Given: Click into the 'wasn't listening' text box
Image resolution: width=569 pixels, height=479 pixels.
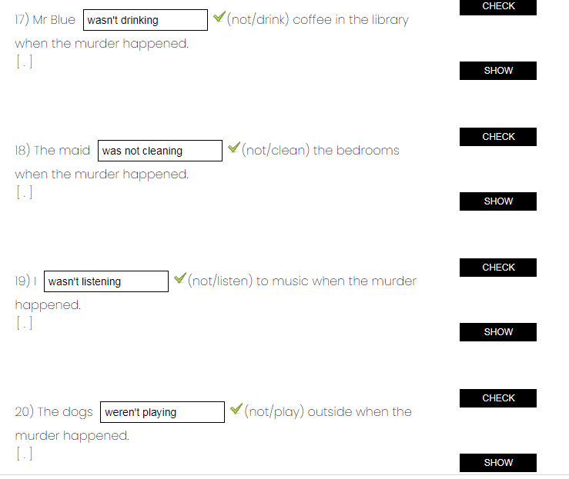Looking at the screenshot, I should pyautogui.click(x=106, y=281).
